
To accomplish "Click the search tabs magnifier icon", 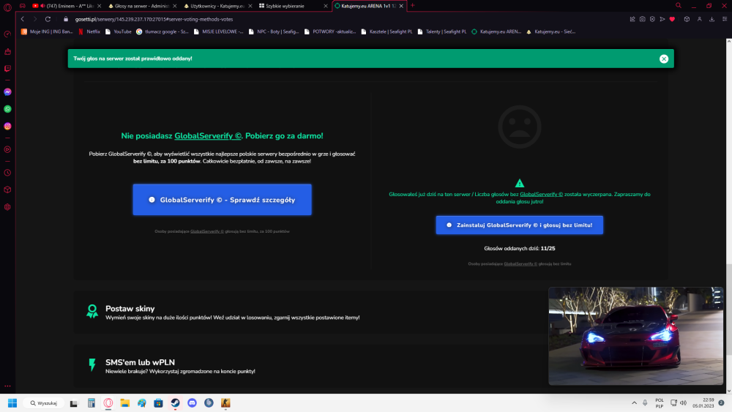I will [x=679, y=6].
